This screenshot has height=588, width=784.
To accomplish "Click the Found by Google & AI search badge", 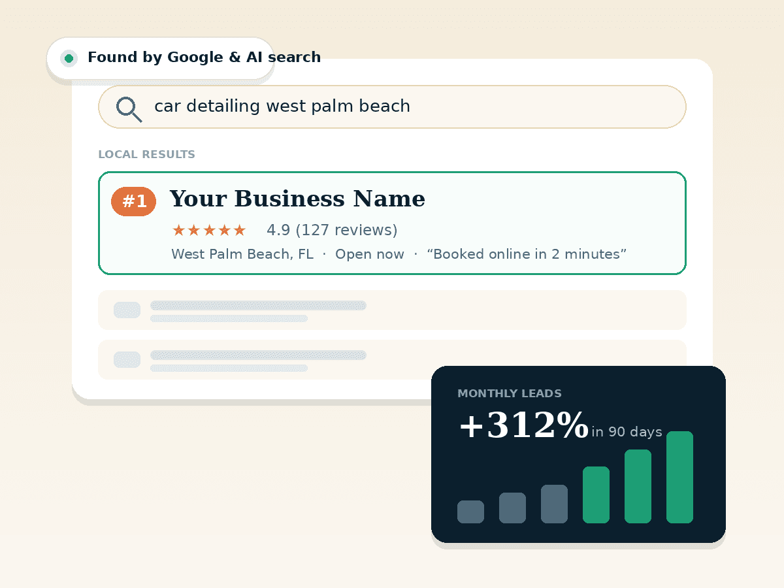I will 160,58.
